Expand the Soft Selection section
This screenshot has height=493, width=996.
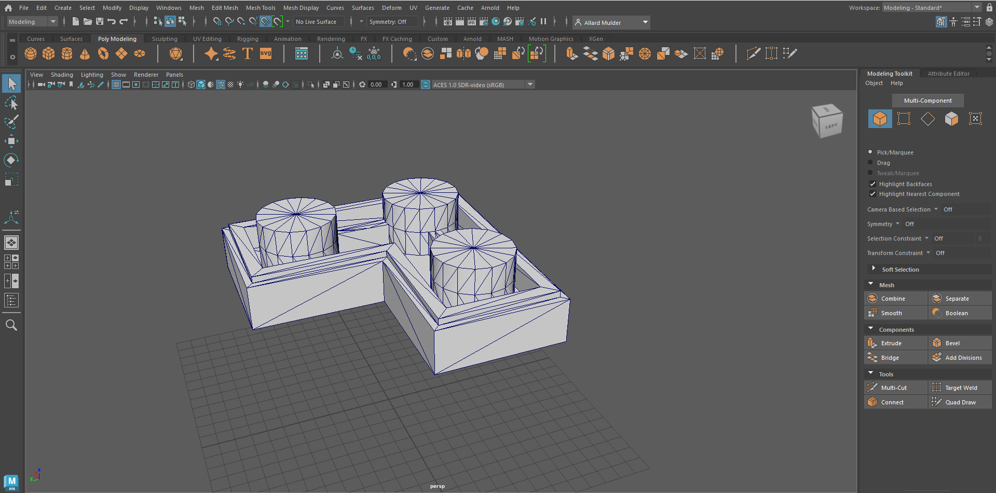click(874, 269)
